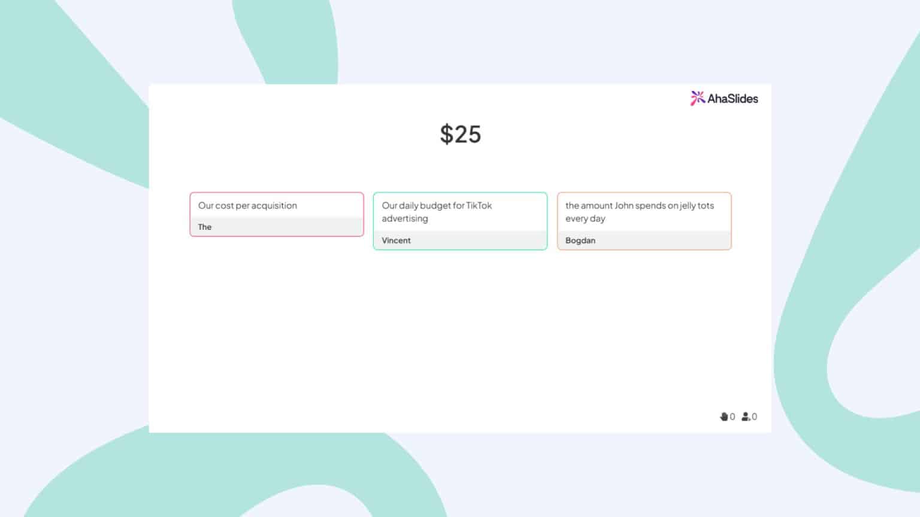The width and height of the screenshot is (920, 517).
Task: Click the empty white slide area below the cards
Action: click(460, 335)
